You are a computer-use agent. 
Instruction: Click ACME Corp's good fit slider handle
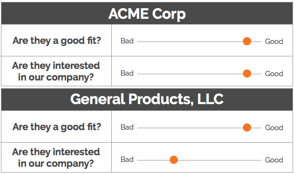(x=247, y=41)
